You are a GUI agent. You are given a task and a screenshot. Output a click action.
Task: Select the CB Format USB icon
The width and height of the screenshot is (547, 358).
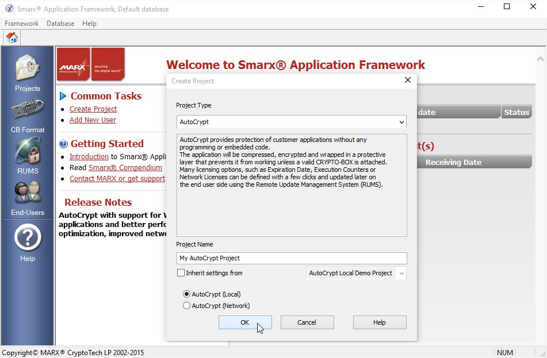click(28, 111)
